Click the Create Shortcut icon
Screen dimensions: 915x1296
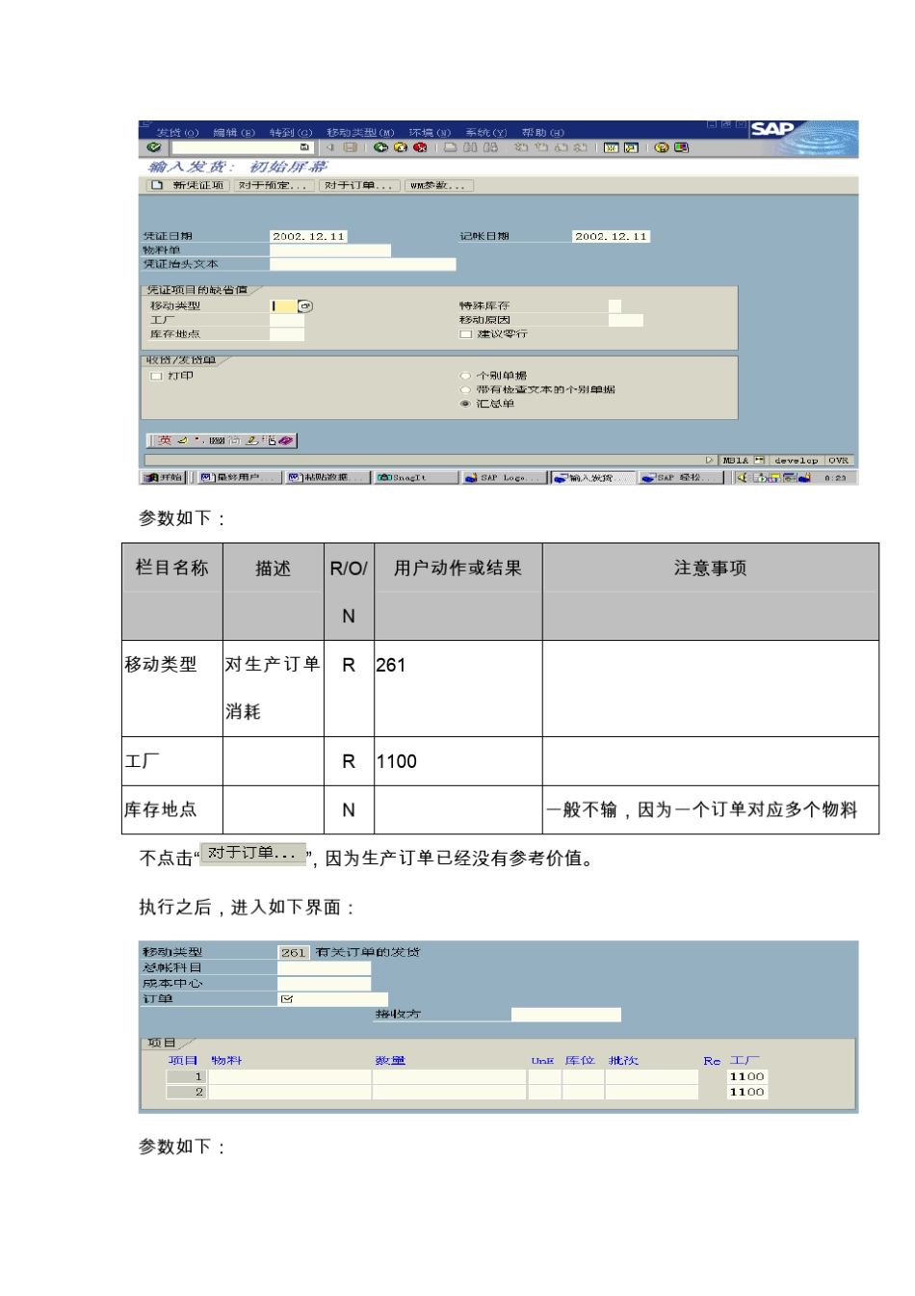(631, 147)
